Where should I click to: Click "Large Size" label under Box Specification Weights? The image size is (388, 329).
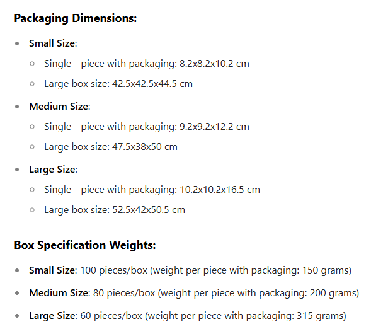click(x=53, y=316)
